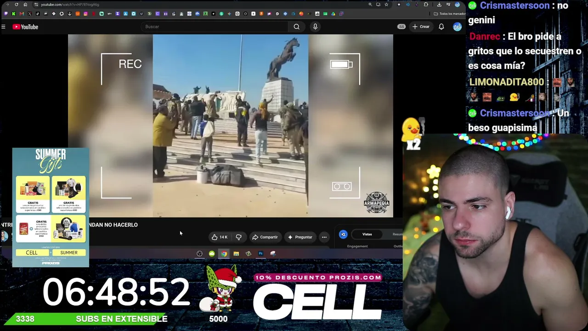Click the Crear button

[x=421, y=27]
